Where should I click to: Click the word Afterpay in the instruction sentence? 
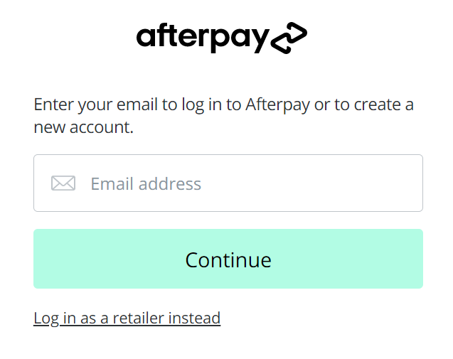click(x=277, y=105)
